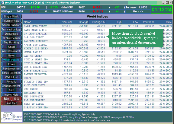The height and width of the screenshot is (124, 174).
Task: Switch to Simplified Chinese language button
Action: 17,99
